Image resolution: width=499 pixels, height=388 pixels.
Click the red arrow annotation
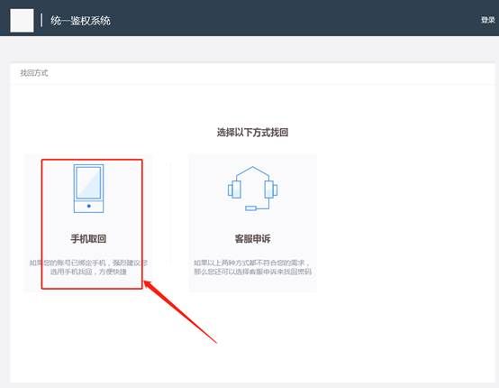(x=180, y=311)
